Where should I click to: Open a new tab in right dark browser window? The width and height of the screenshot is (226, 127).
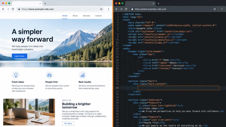[158, 4]
